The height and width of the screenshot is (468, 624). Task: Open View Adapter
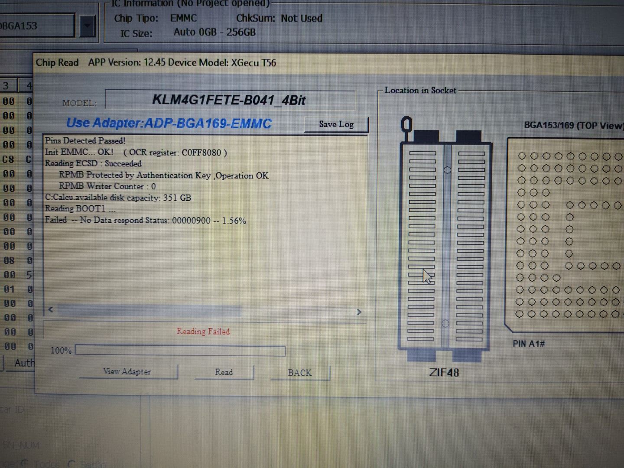click(x=127, y=371)
